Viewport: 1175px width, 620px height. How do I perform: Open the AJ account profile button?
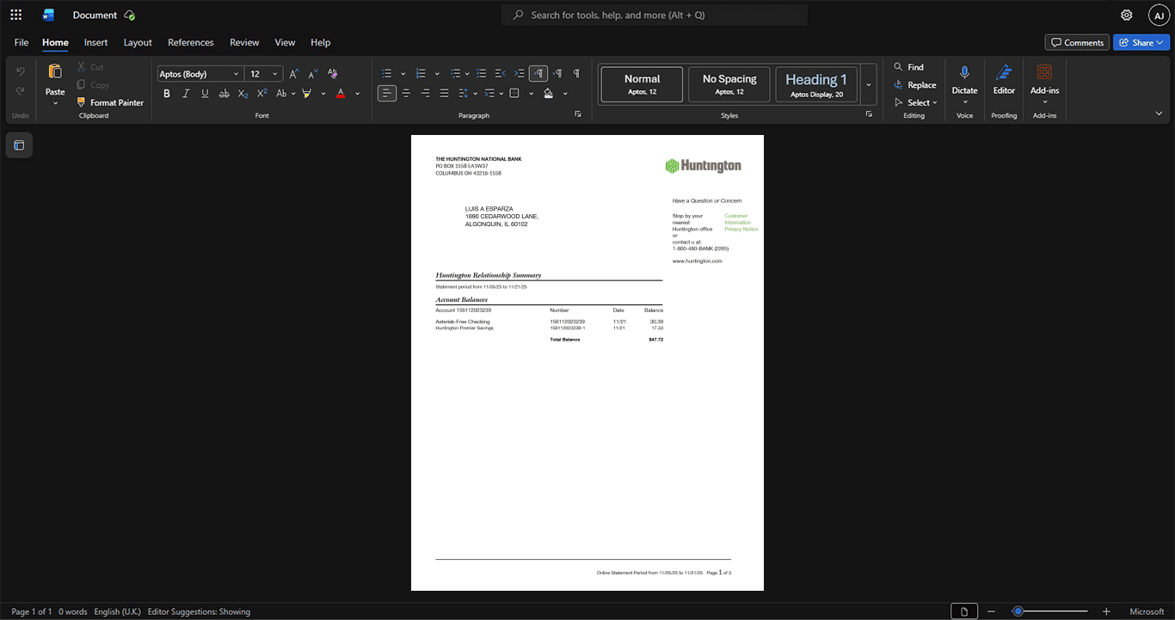click(x=1159, y=15)
